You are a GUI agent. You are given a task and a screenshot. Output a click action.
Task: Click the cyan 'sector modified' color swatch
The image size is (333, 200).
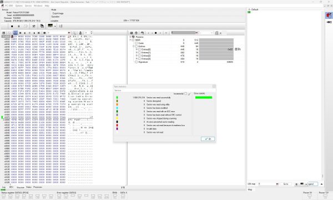pos(117,108)
